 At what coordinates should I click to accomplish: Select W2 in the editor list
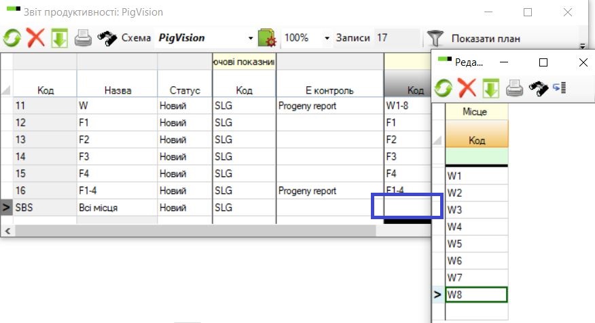point(477,193)
